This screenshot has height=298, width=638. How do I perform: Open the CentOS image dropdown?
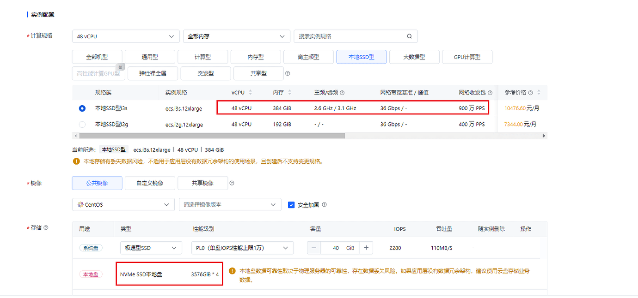click(x=123, y=204)
